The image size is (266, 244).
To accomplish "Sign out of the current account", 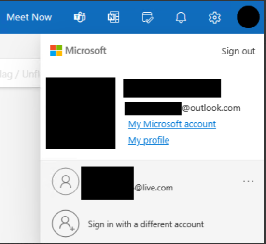I will pyautogui.click(x=238, y=51).
